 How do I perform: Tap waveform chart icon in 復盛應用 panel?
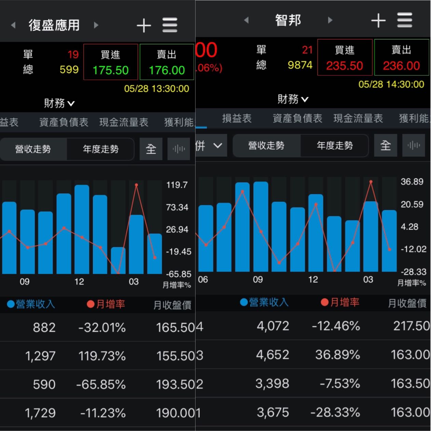tap(179, 149)
